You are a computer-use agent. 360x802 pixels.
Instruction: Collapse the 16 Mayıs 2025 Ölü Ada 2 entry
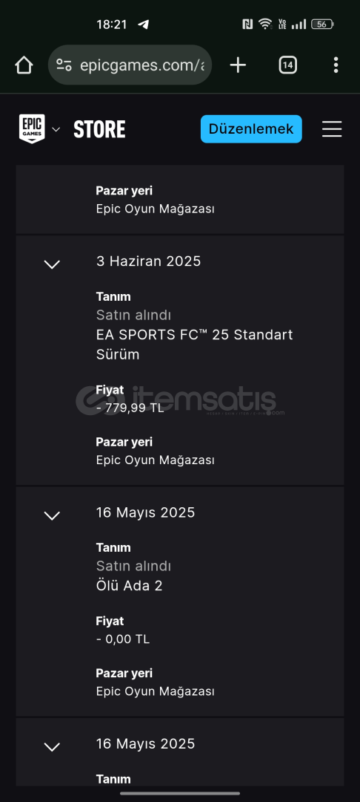click(x=52, y=515)
